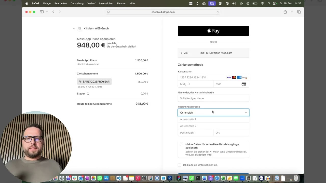326x183 pixels.
Task: Open the Apple menu
Action: 27,4
